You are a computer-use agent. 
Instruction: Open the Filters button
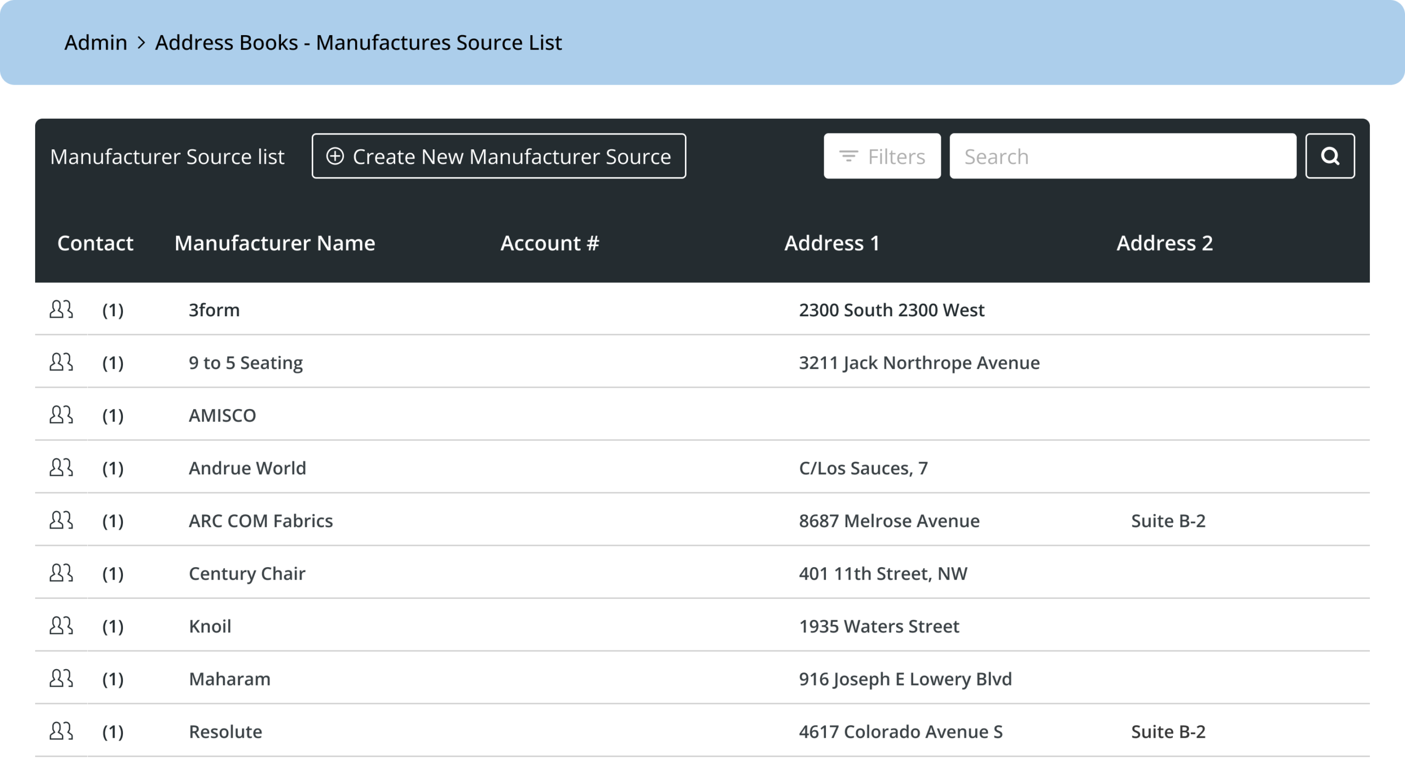882,156
